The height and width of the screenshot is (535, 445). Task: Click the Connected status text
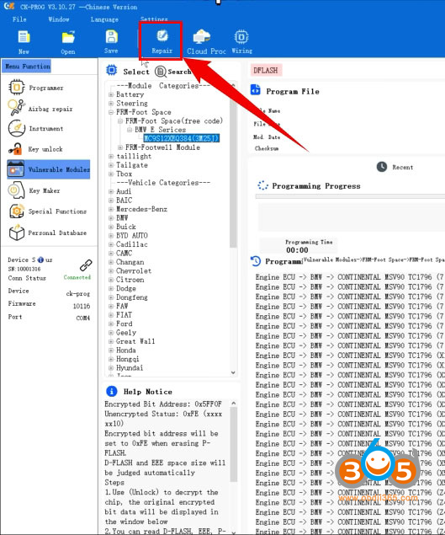(x=77, y=277)
